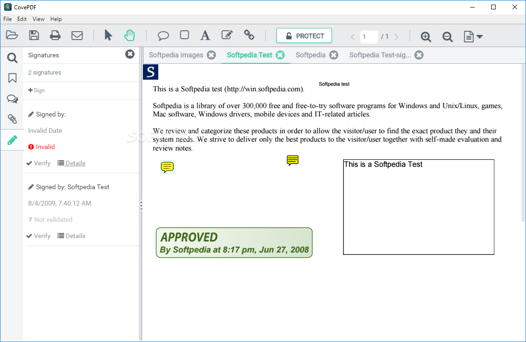Go to the next page arrow

pos(397,37)
